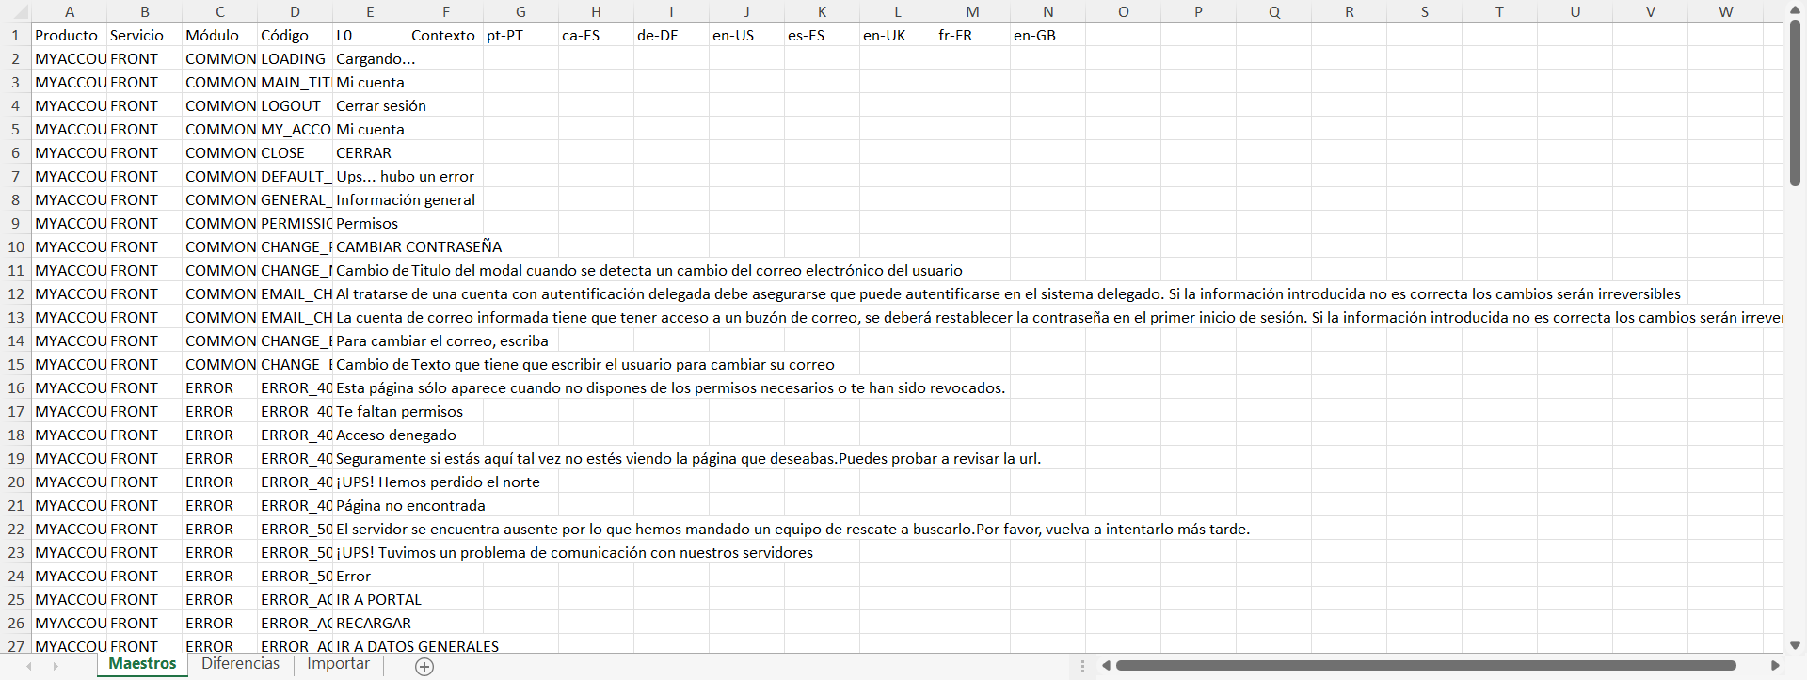Image resolution: width=1807 pixels, height=680 pixels.
Task: Select the cell 'Ups... hubo un error'
Action: 371,176
